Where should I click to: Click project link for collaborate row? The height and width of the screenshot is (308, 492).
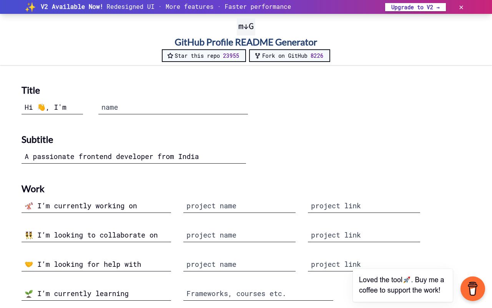pos(364,235)
